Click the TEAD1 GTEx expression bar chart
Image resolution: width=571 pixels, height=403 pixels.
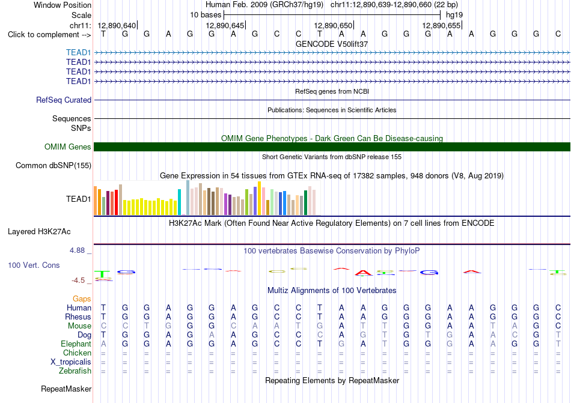click(205, 198)
